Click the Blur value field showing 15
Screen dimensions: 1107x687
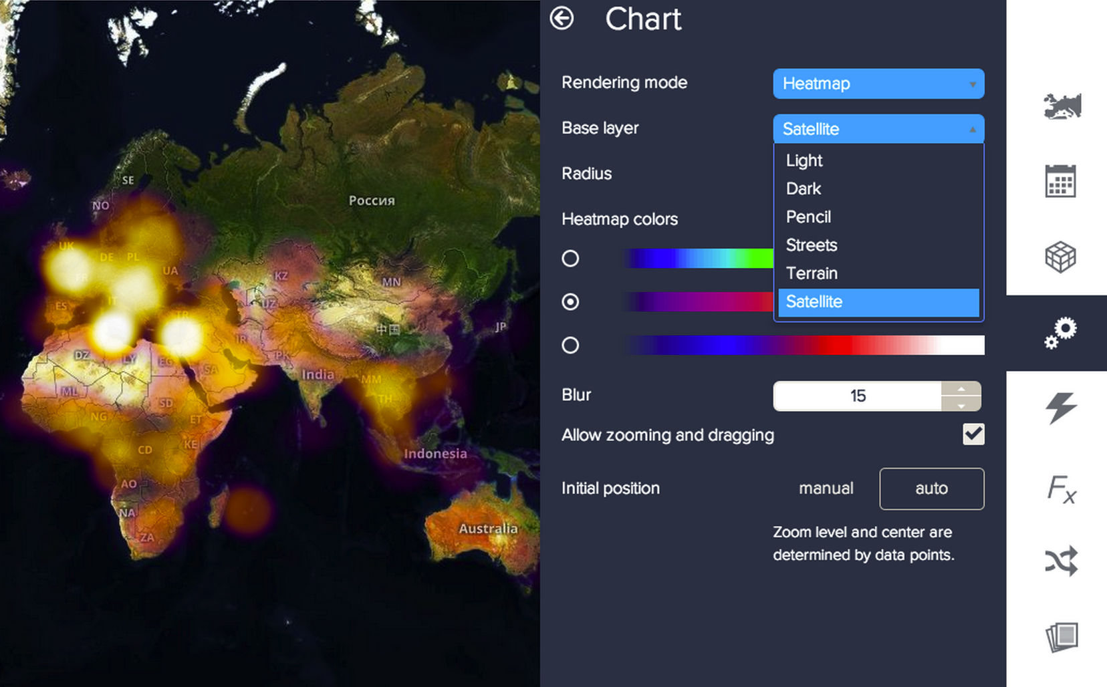pos(858,396)
